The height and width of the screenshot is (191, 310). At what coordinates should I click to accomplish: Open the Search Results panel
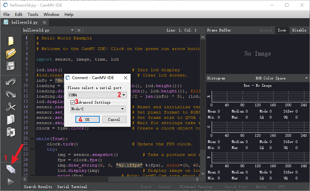click(38, 187)
